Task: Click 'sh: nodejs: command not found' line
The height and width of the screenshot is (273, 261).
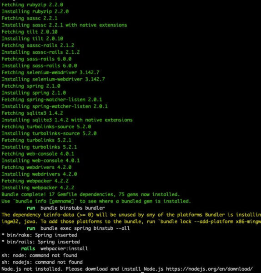Action: (42, 263)
